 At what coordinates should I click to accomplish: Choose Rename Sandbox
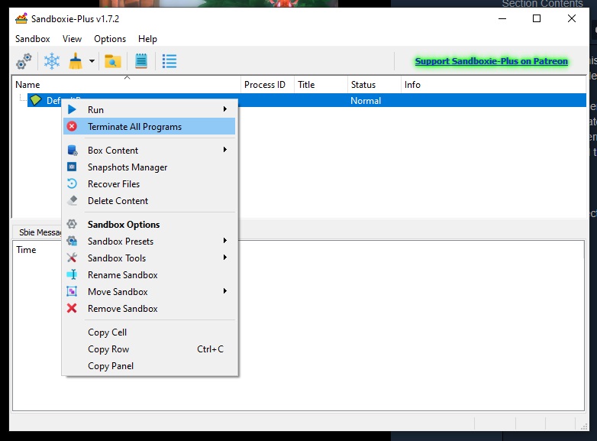(x=150, y=274)
